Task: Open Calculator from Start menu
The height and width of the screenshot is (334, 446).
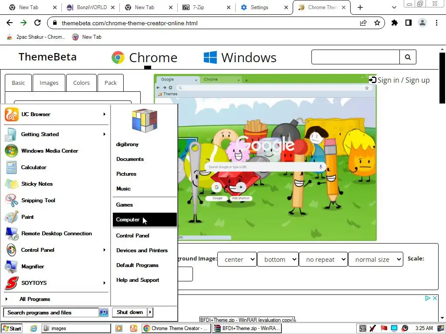Action: point(56,167)
